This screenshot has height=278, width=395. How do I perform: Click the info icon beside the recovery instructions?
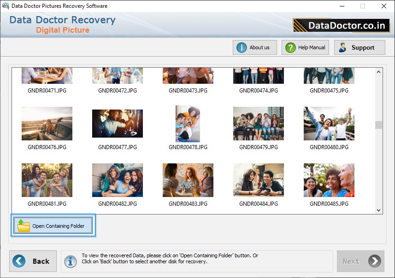tap(70, 261)
